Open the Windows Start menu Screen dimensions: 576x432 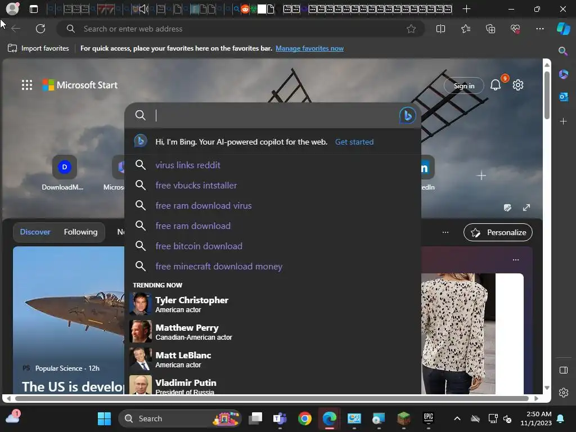(x=104, y=418)
